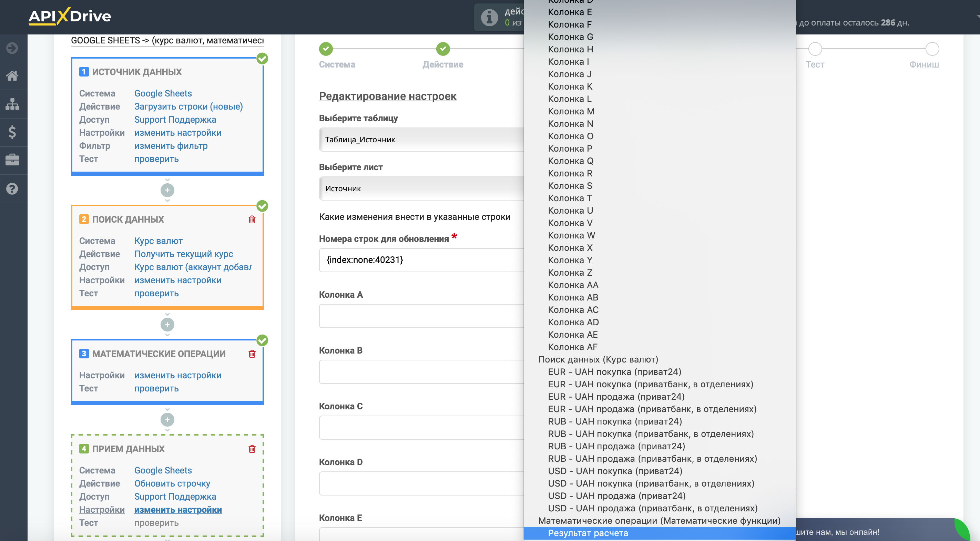Viewport: 980px width, 541px height.
Task: Click изменить настройки in Прием данных
Action: 178,510
